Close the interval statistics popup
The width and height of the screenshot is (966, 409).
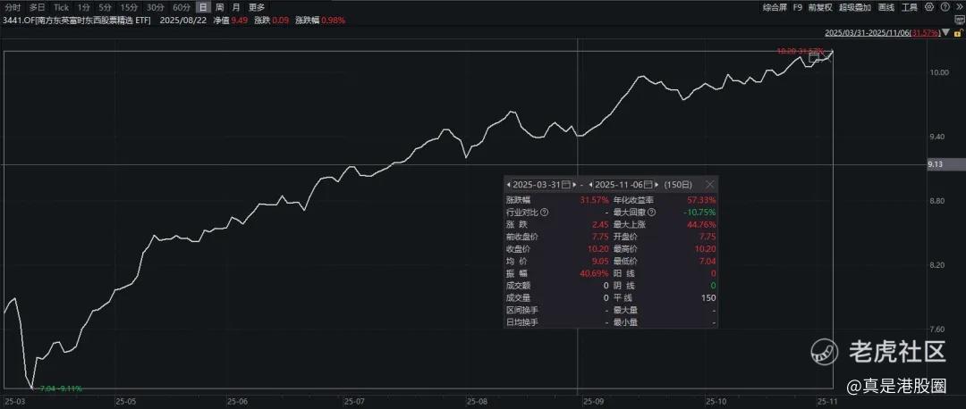pos(709,185)
